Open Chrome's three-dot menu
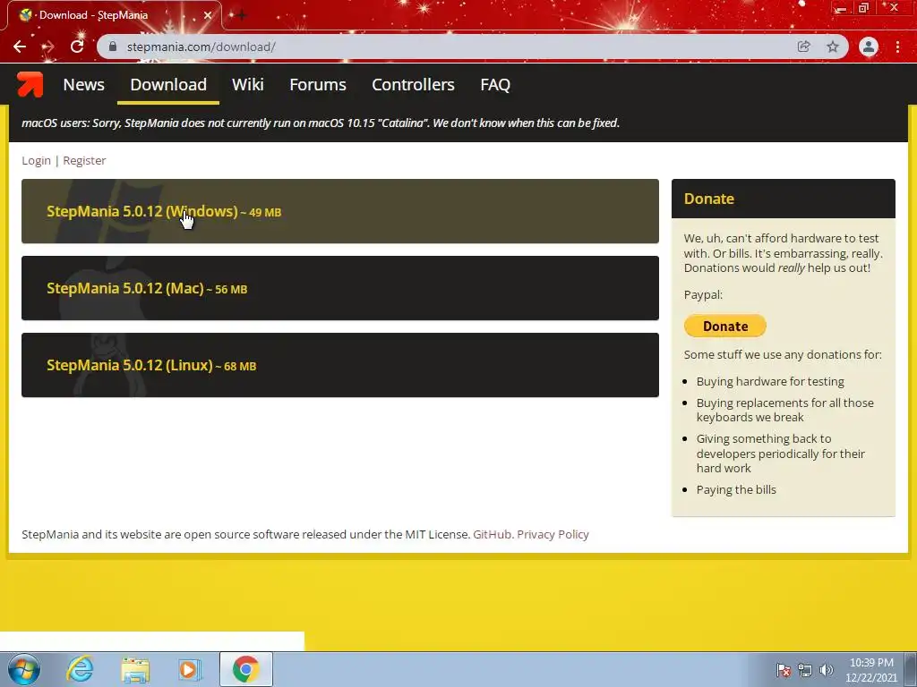 897,47
